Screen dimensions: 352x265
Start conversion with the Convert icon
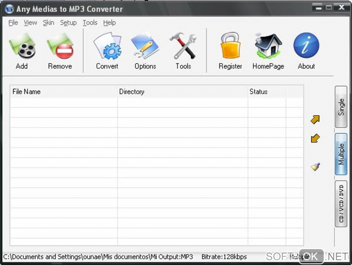(107, 46)
